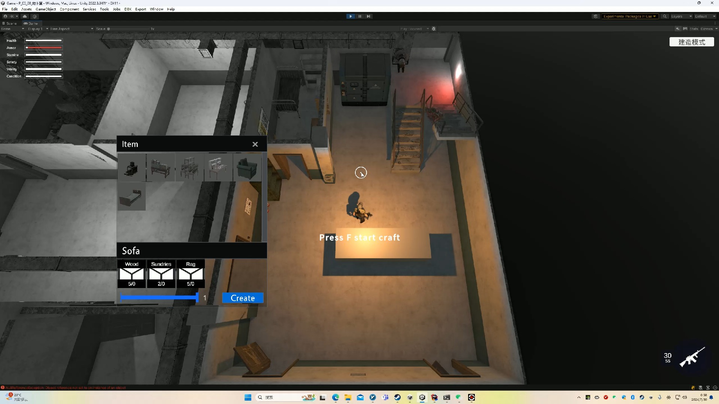This screenshot has height=404, width=719.
Task: Select the bed furniture item icon
Action: (131, 197)
